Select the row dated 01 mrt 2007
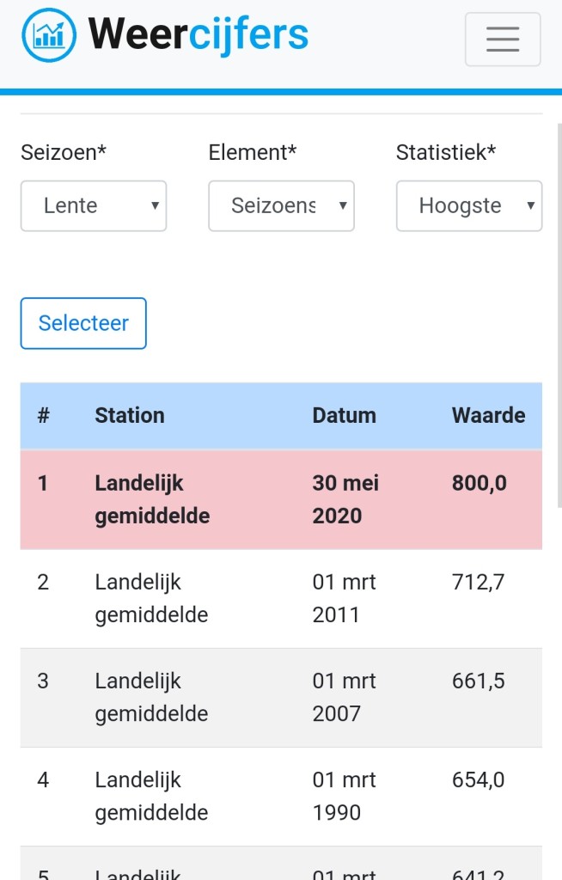562x880 pixels. (281, 698)
